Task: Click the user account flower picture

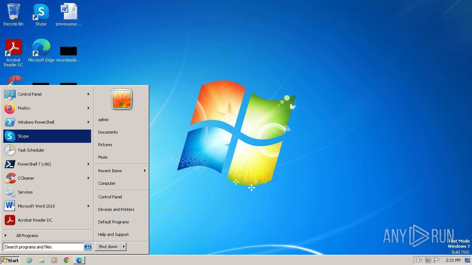Action: (122, 99)
